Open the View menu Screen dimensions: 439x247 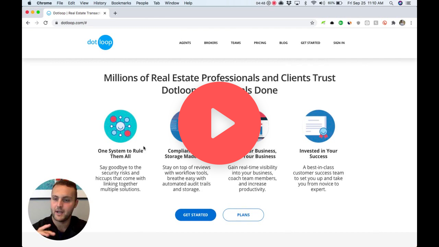pos(84,3)
